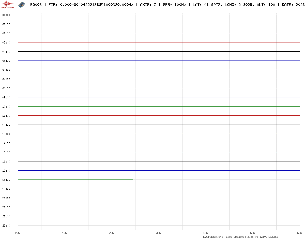This screenshot has height=239, width=305.
Task: Click the AXIS: Z label
Action: 148,5
